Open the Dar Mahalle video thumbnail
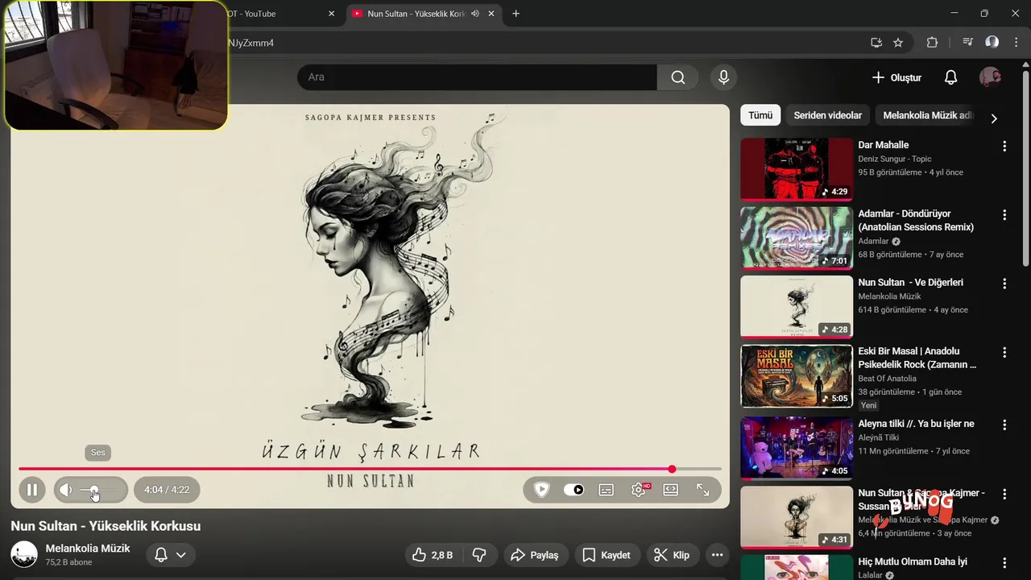 click(x=797, y=168)
